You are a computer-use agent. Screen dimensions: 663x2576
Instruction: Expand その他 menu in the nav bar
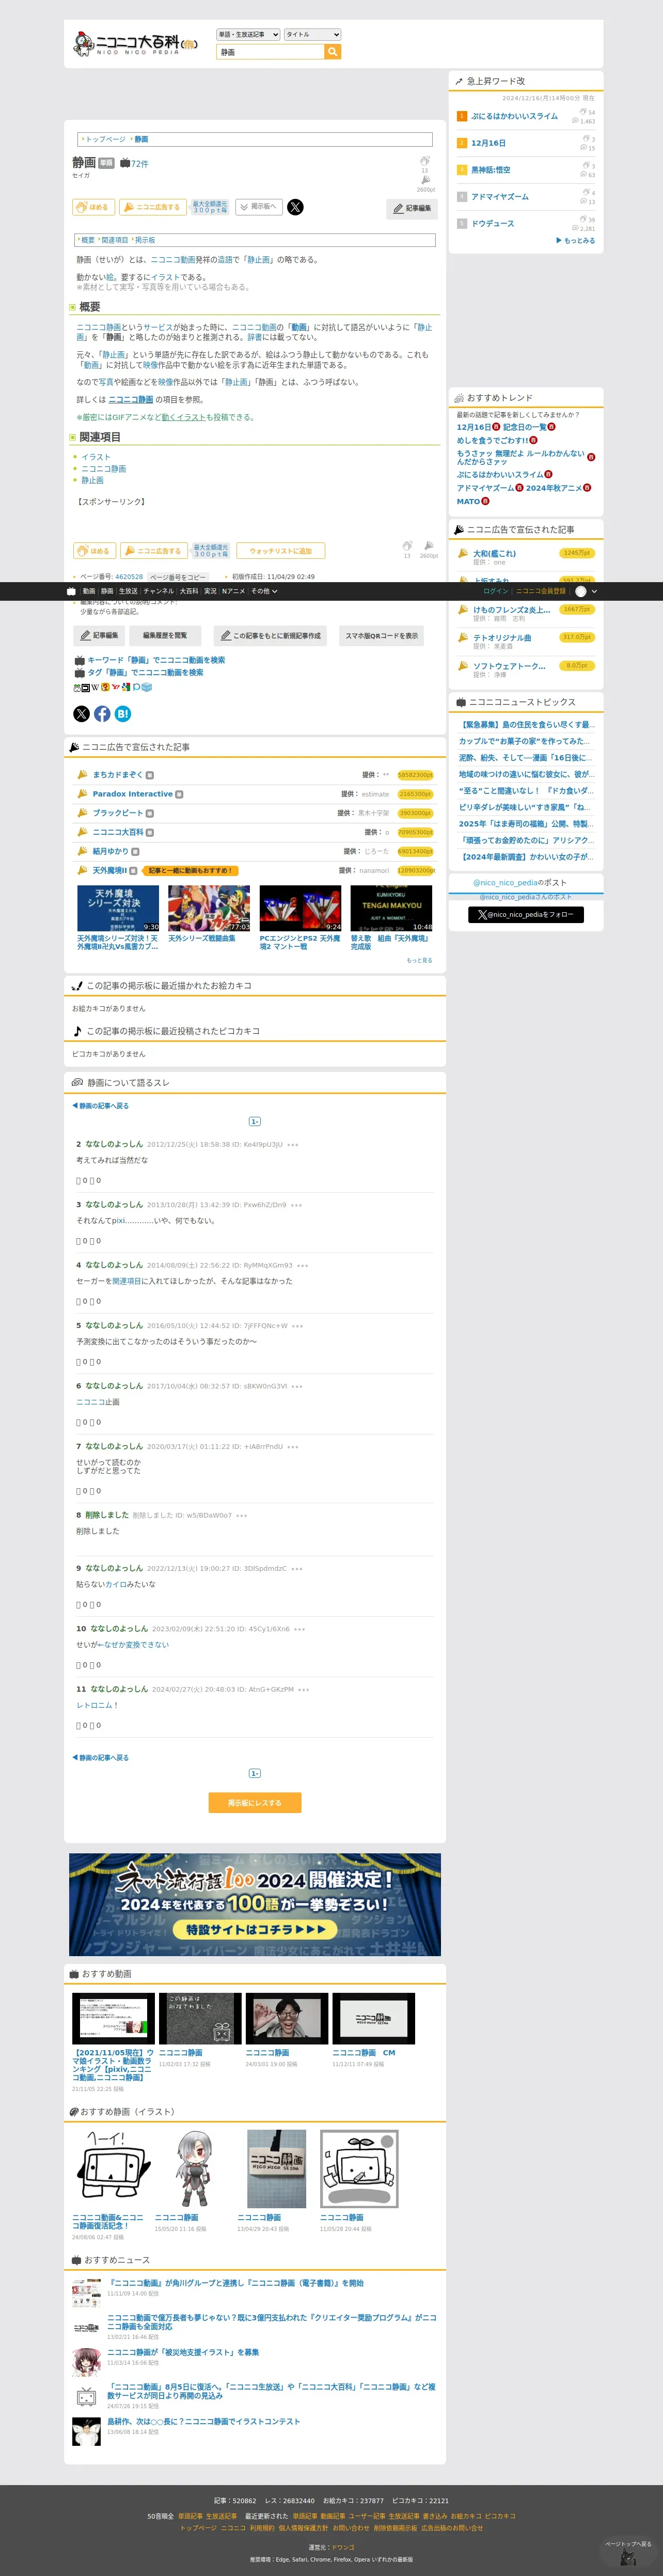(x=264, y=591)
